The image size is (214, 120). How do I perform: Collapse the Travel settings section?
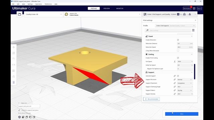point(192,36)
